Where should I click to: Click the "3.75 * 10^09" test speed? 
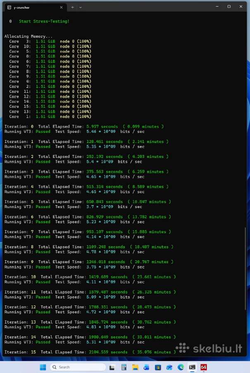coord(101,267)
